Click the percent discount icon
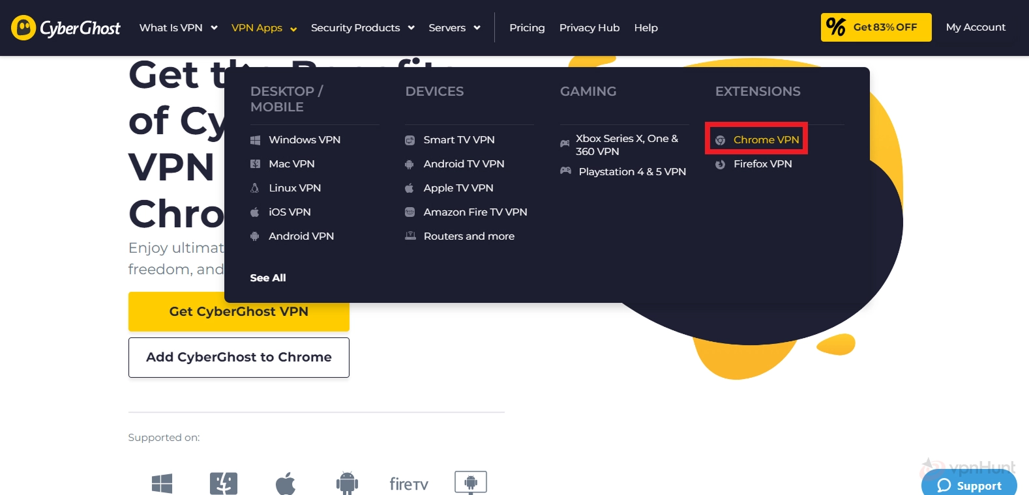The height and width of the screenshot is (495, 1029). (x=835, y=27)
